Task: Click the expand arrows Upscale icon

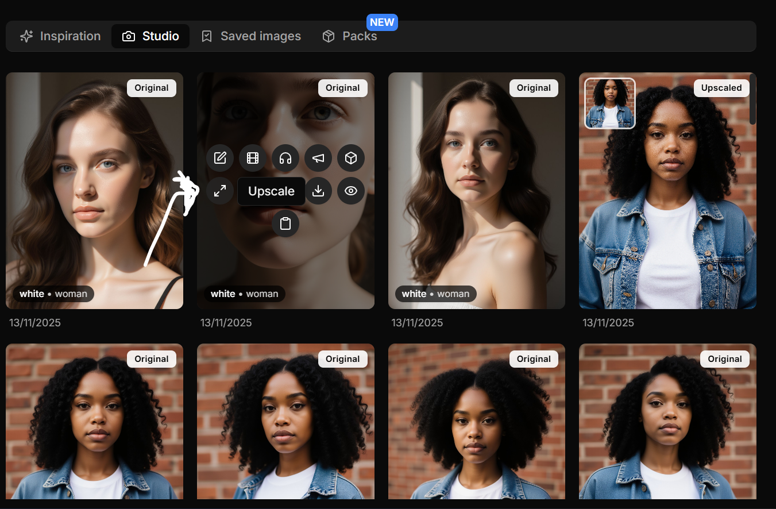Action: 220,191
